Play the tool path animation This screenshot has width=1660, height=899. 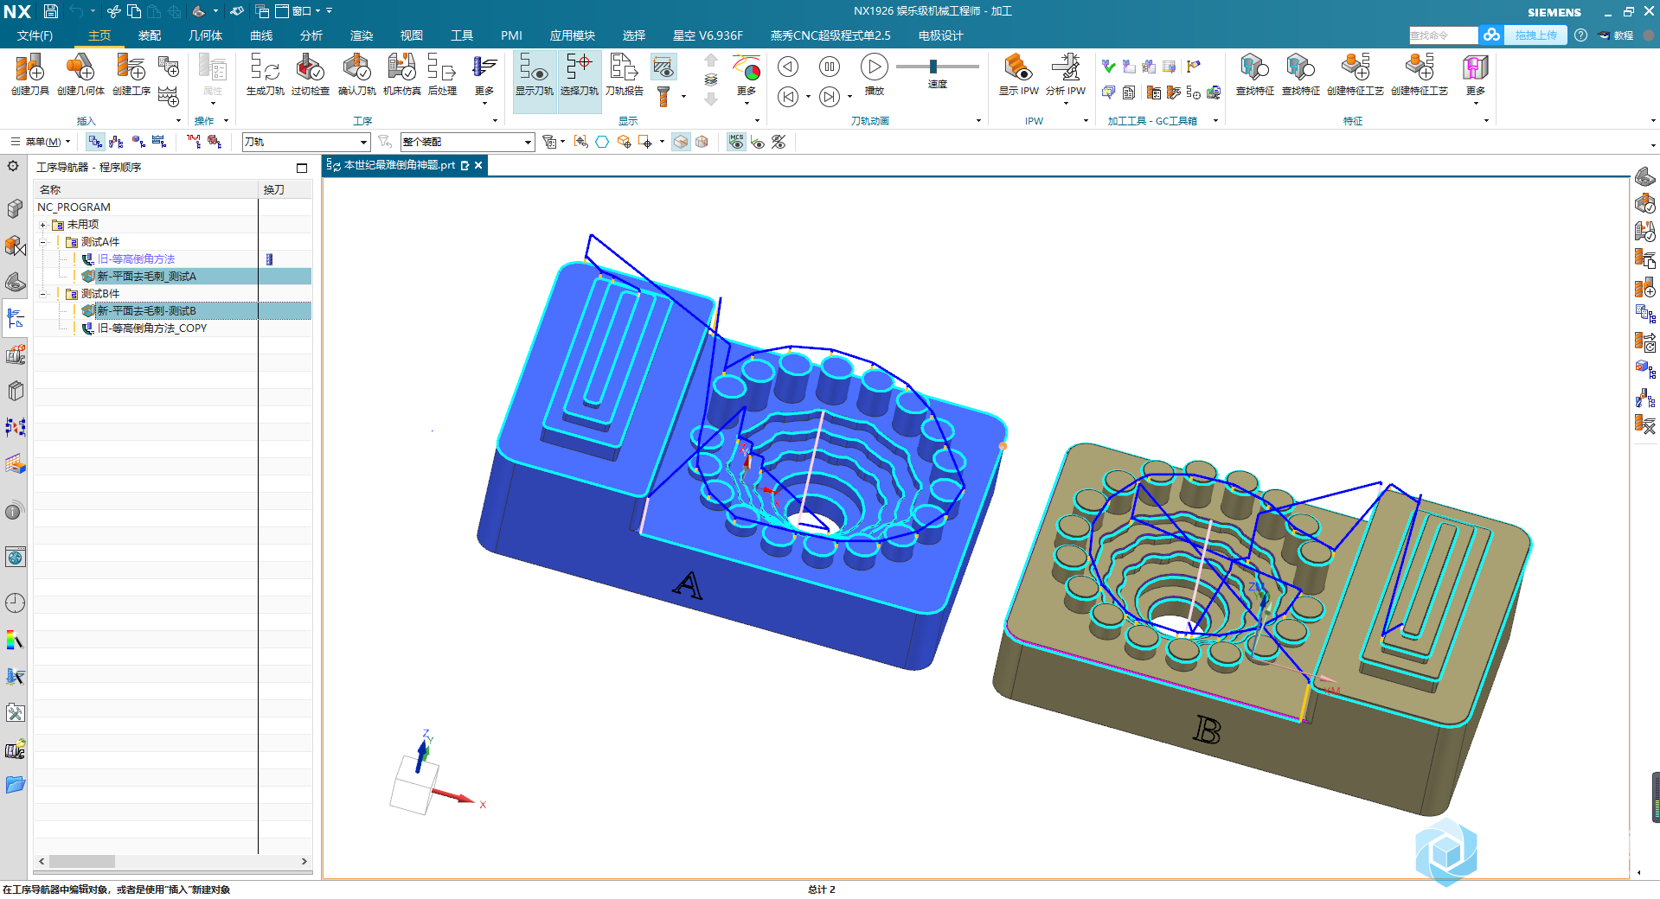pos(874,67)
